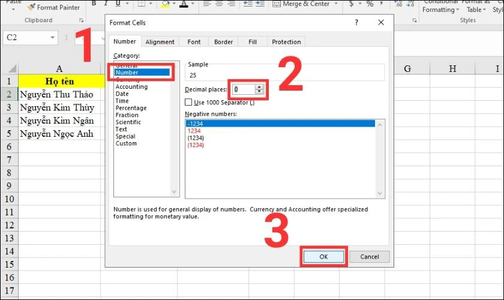The width and height of the screenshot is (504, 300).
Task: Center align text in ribbon
Action: 219,4
